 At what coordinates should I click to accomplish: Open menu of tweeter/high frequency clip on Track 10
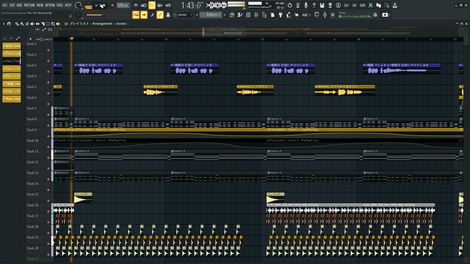76,140
